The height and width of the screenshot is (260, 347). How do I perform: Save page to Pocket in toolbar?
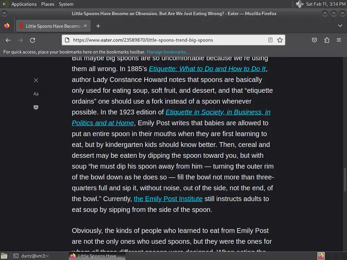coord(314,40)
